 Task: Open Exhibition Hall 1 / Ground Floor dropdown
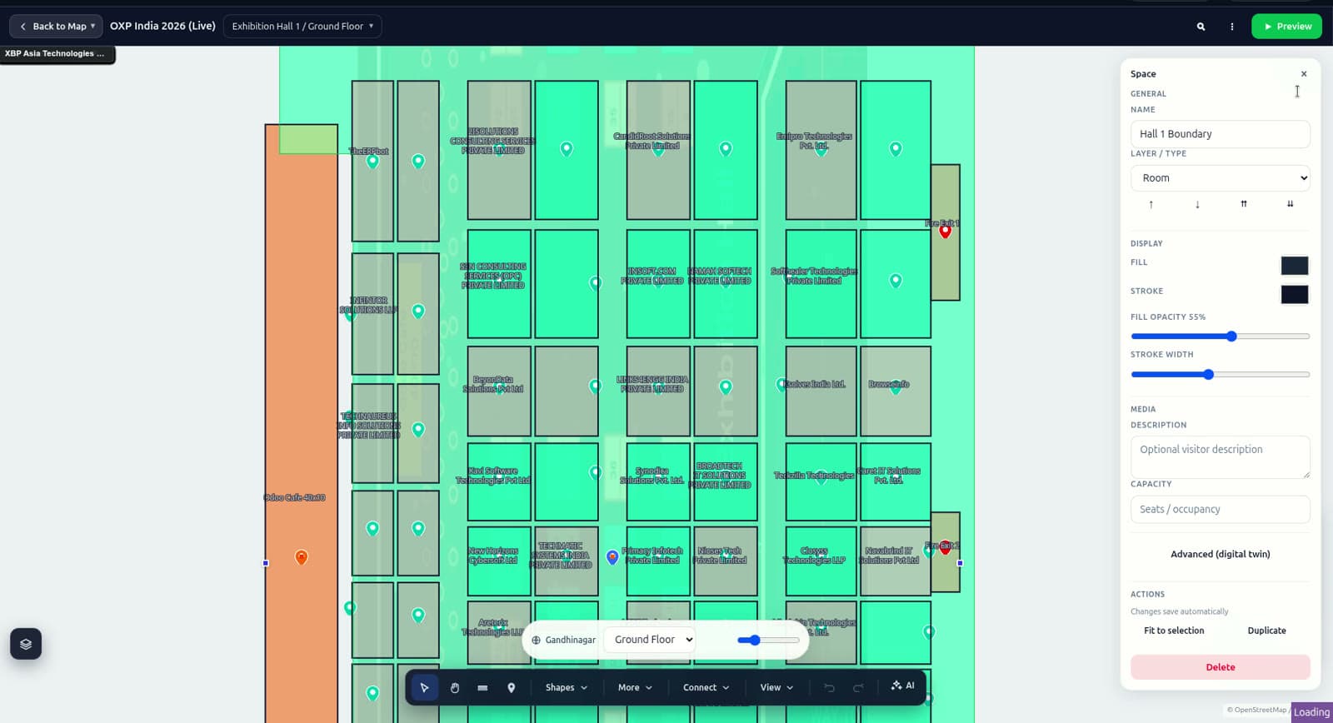tap(302, 27)
